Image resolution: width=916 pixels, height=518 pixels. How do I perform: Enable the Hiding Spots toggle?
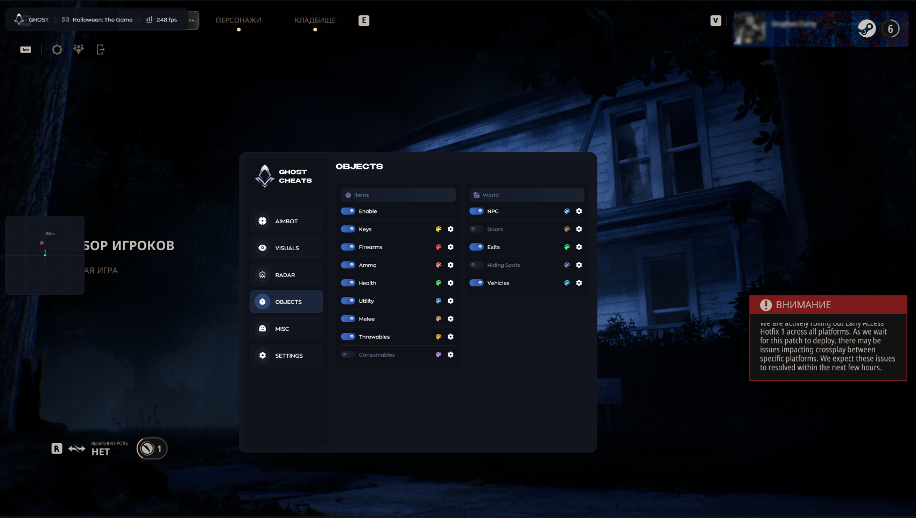[477, 265]
